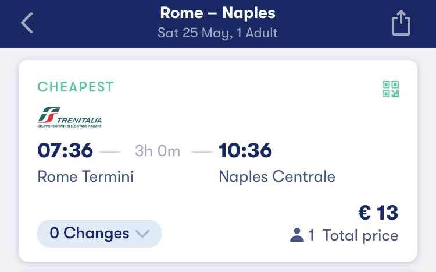Screen dimensions: 436x272
Task: Tap the Sat 25 May, 1 Adult subtitle
Action: pyautogui.click(x=218, y=33)
